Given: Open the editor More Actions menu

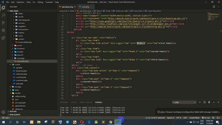Looking at the screenshot, I should 218,7.
